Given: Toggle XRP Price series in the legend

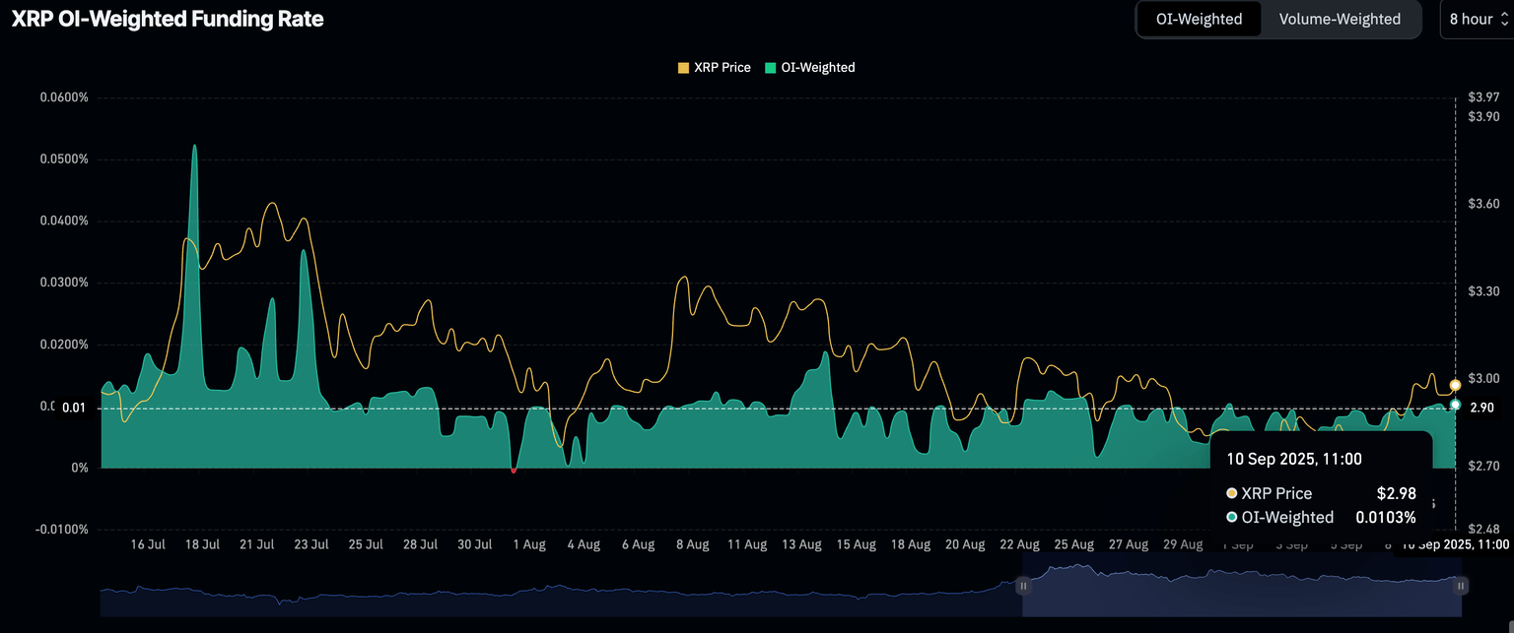Looking at the screenshot, I should [714, 68].
